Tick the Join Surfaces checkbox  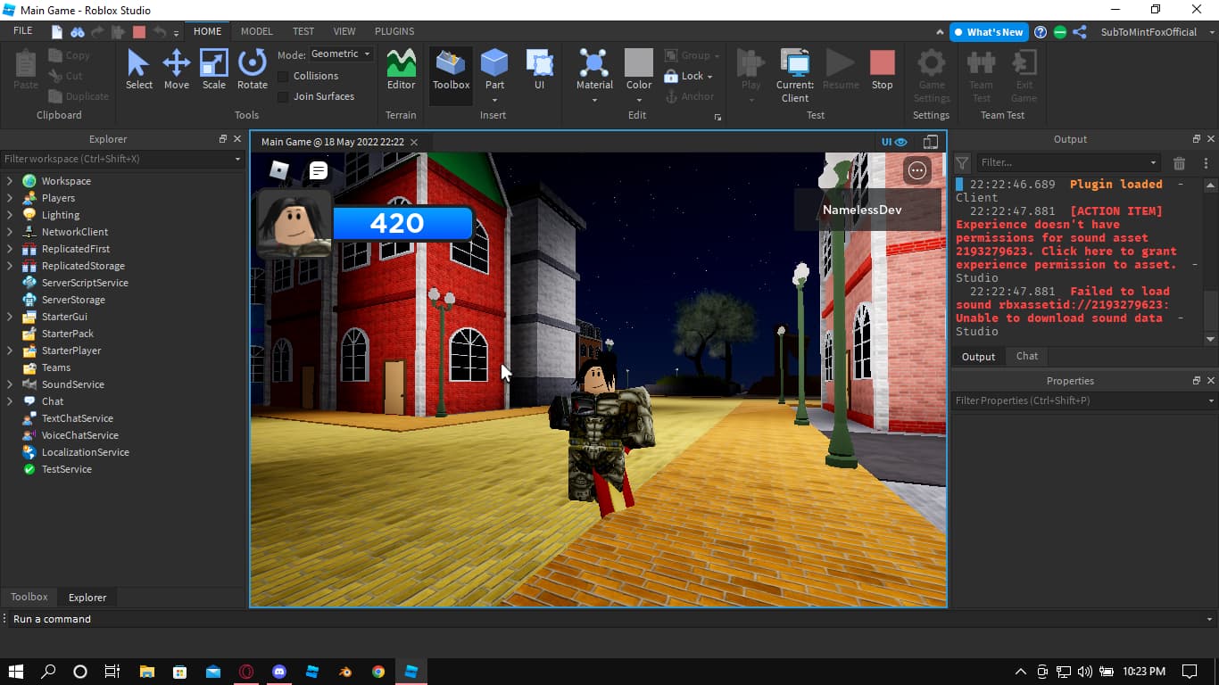click(x=283, y=97)
